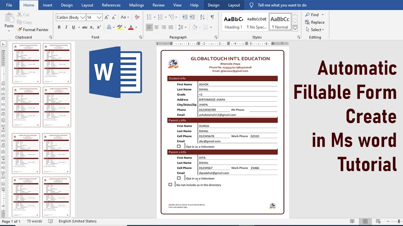This screenshot has height=226, width=403.
Task: Toggle paragraph marks pilcrow button
Action: 212,17
